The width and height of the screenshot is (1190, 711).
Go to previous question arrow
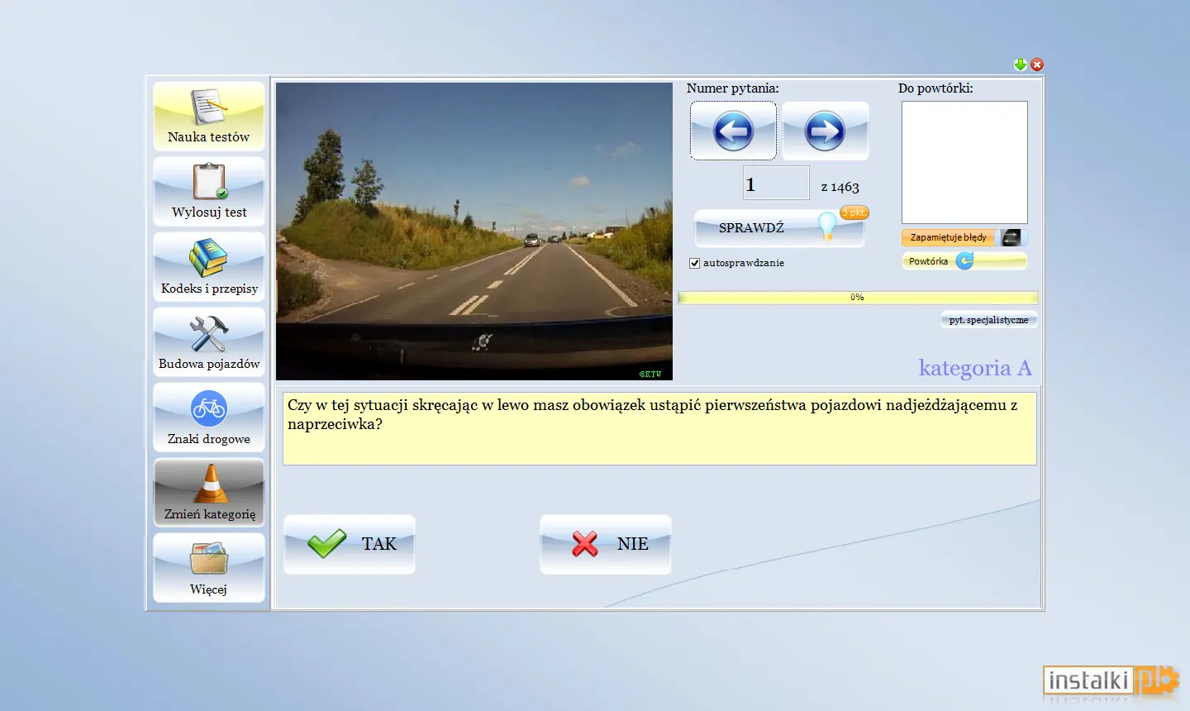pos(733,131)
